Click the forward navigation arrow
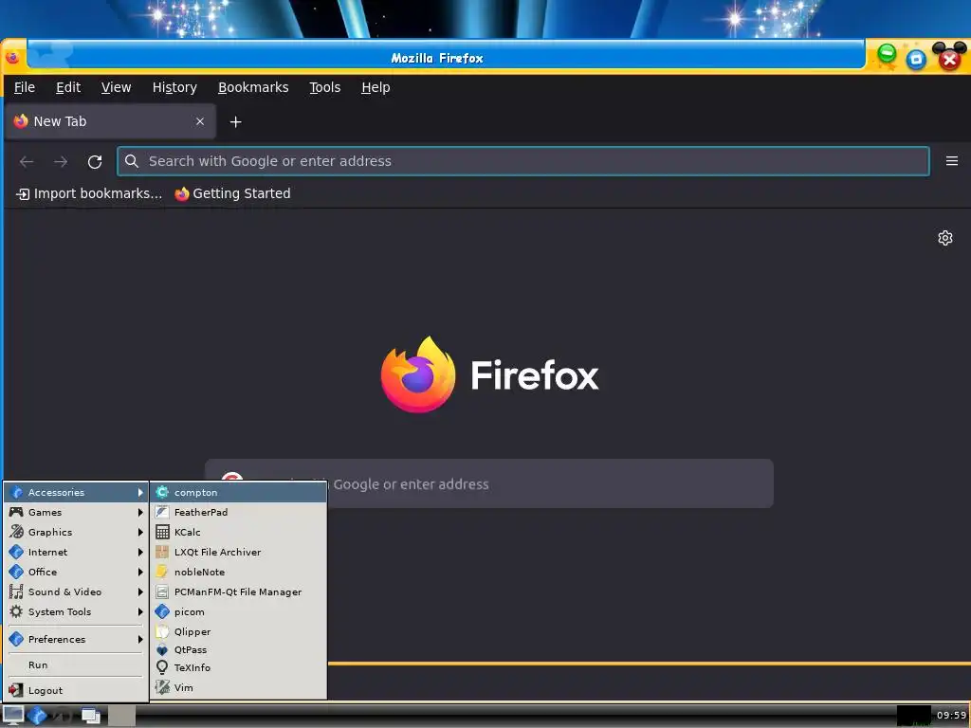This screenshot has height=728, width=971. click(60, 161)
